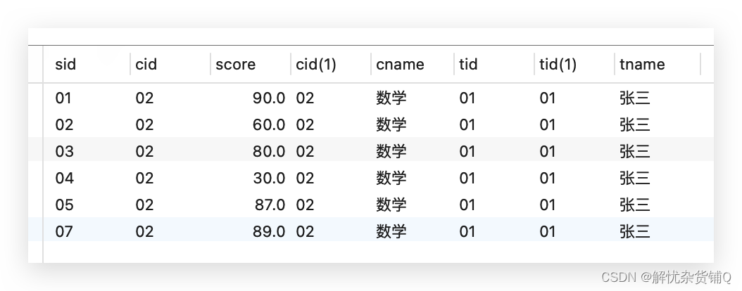The image size is (742, 291).
Task: Click sid cell 05
Action: tap(64, 205)
